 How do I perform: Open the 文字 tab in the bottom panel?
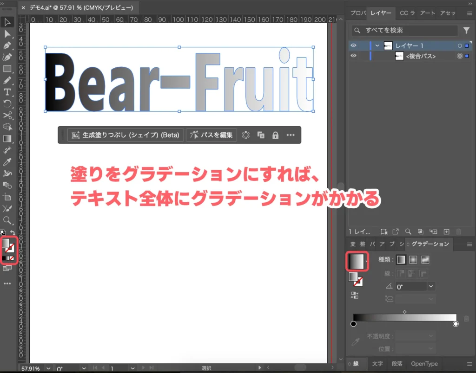coord(377,364)
